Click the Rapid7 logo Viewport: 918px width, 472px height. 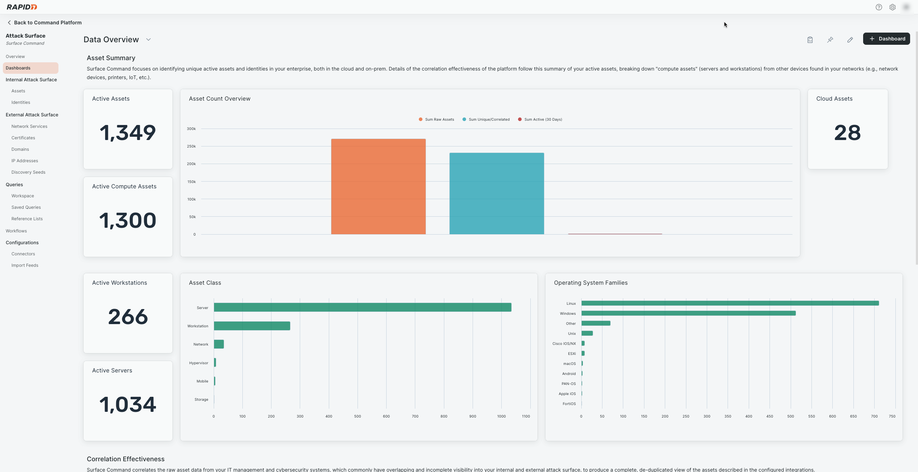click(22, 7)
